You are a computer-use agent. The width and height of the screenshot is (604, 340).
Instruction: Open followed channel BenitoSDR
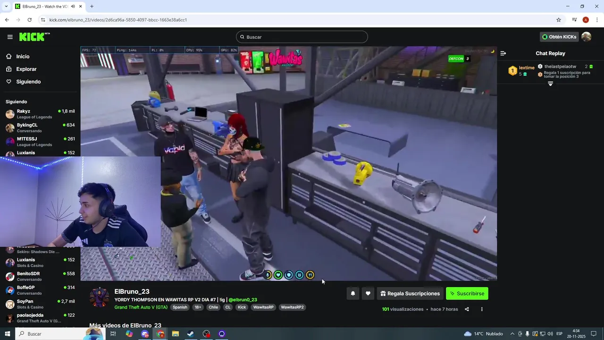[40, 276]
